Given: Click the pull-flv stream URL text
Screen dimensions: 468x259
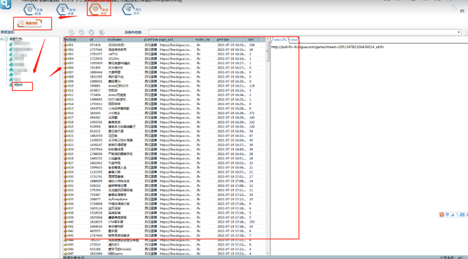Looking at the screenshot, I should 328,47.
